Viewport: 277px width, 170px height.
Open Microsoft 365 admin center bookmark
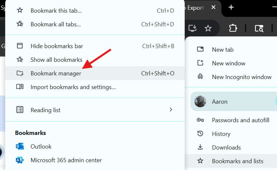tap(66, 160)
